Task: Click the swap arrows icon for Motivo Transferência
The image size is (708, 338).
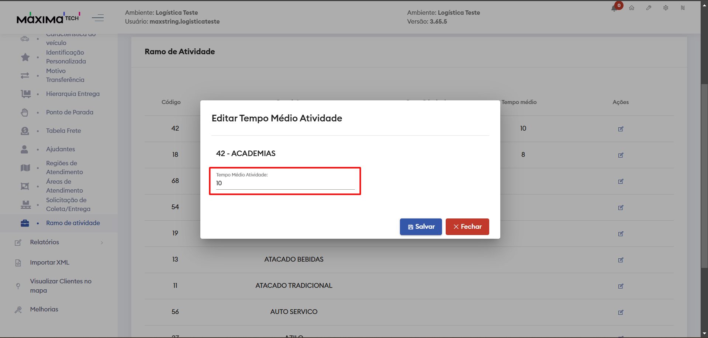Action: tap(25, 76)
